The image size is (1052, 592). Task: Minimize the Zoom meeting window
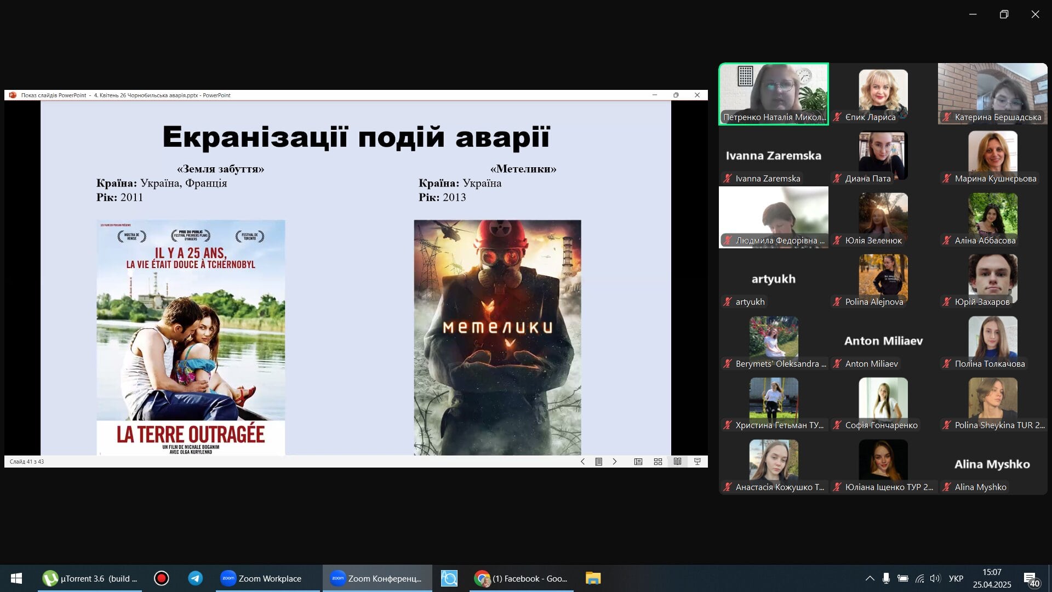click(973, 14)
